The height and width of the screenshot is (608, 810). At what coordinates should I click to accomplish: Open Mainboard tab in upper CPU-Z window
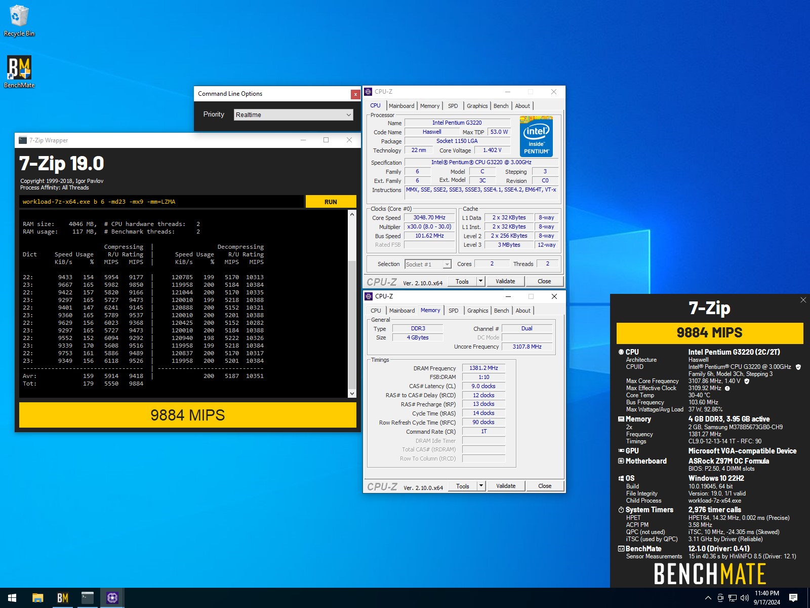(x=401, y=106)
